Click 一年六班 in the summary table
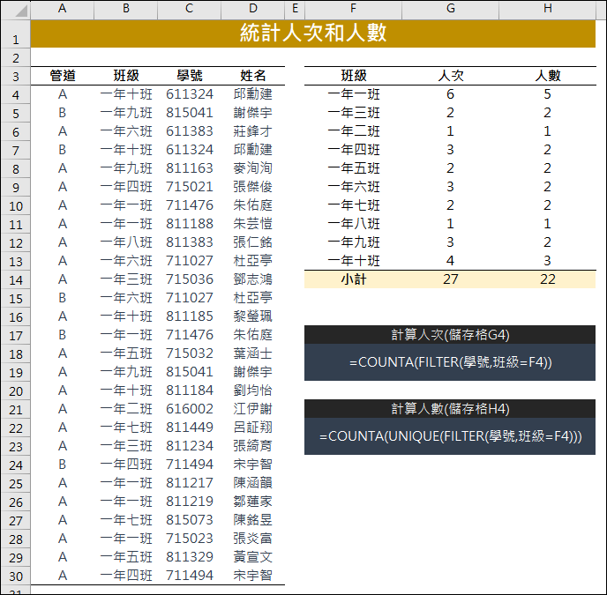 (x=354, y=187)
